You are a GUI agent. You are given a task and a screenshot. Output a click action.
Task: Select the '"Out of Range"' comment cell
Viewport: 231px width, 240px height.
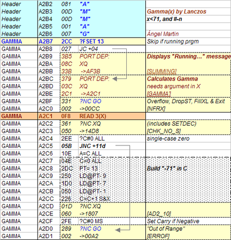166,228
